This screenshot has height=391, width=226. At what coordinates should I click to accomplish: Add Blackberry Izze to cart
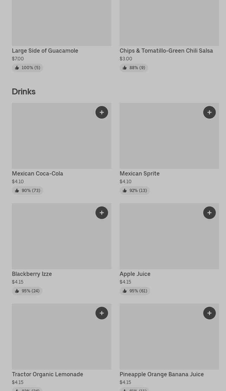click(102, 213)
